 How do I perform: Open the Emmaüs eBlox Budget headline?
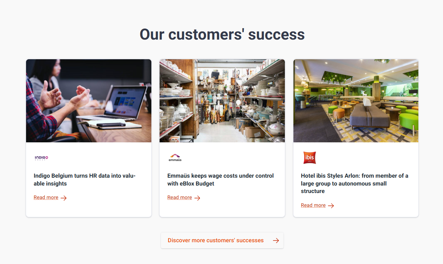(x=220, y=179)
